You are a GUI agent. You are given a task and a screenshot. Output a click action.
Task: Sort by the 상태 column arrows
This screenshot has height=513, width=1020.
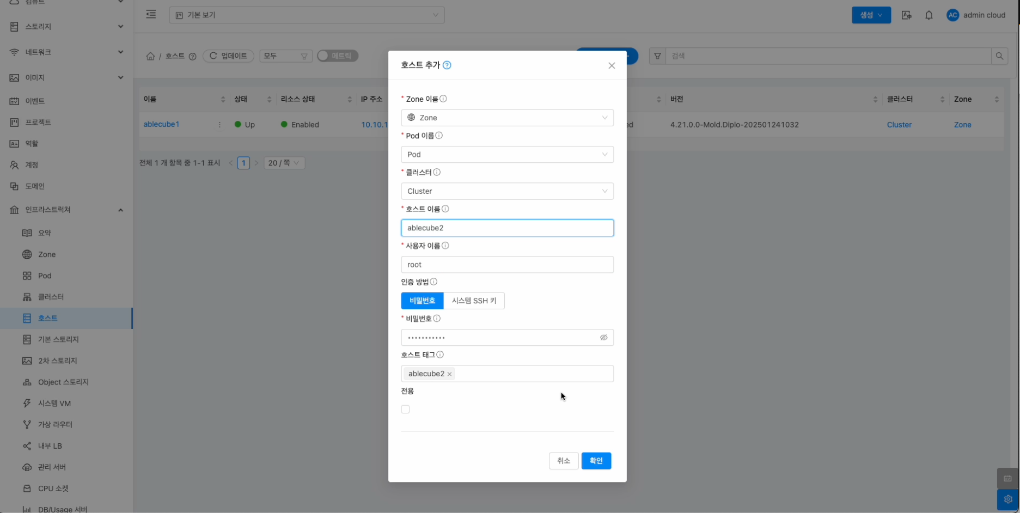(x=269, y=99)
